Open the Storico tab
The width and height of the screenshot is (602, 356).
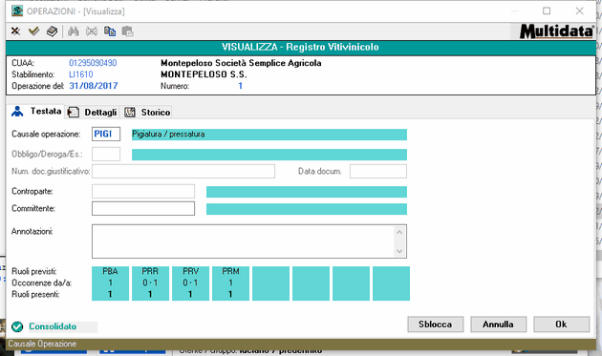147,112
